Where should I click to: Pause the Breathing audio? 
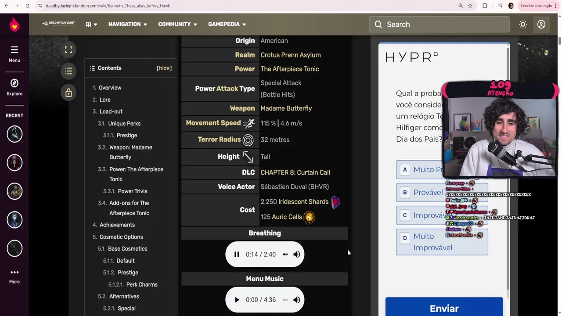point(237,254)
